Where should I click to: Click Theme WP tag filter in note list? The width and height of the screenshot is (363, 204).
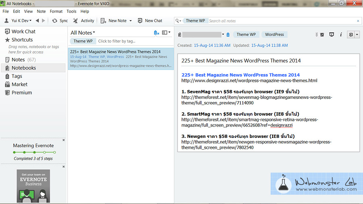click(x=83, y=41)
